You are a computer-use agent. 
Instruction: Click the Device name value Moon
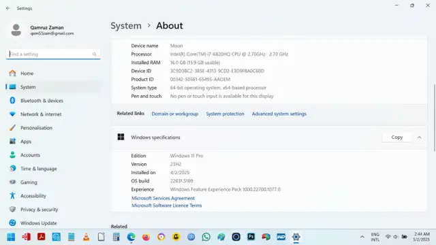[176, 46]
